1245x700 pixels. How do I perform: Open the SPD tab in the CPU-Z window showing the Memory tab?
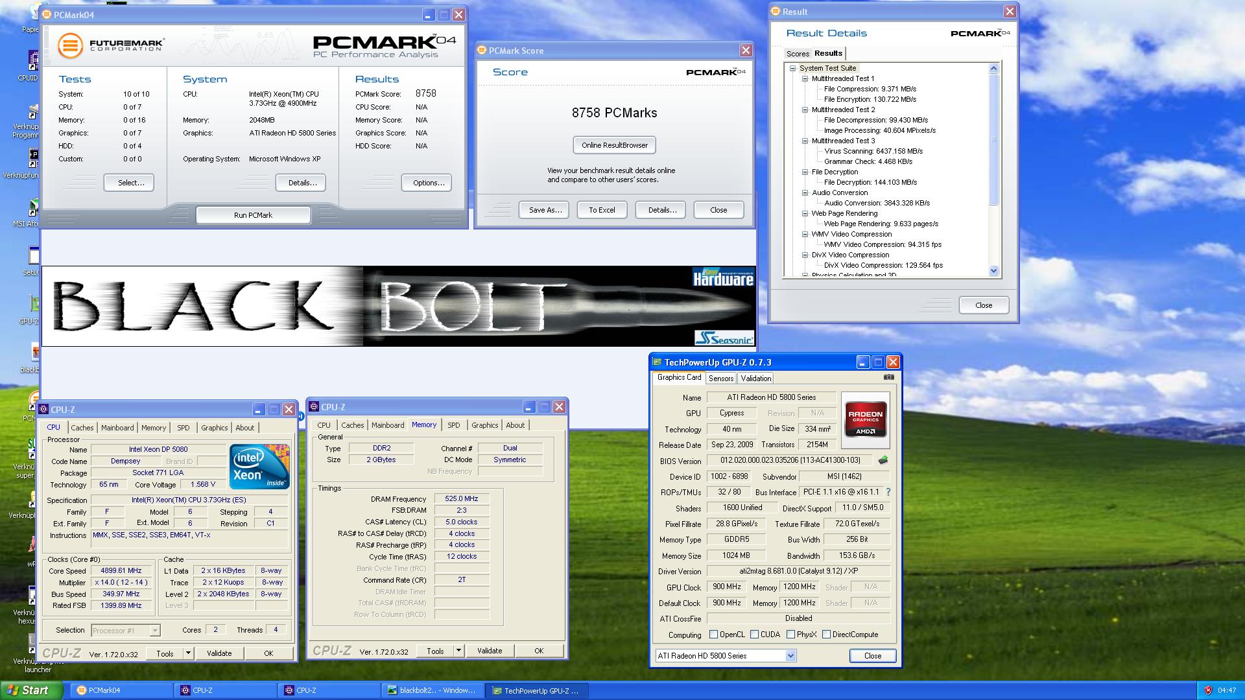(454, 425)
